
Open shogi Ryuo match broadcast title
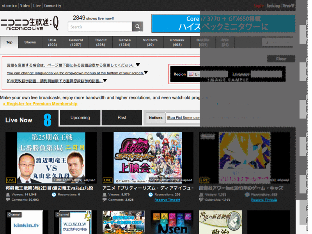pyautogui.click(x=50, y=188)
